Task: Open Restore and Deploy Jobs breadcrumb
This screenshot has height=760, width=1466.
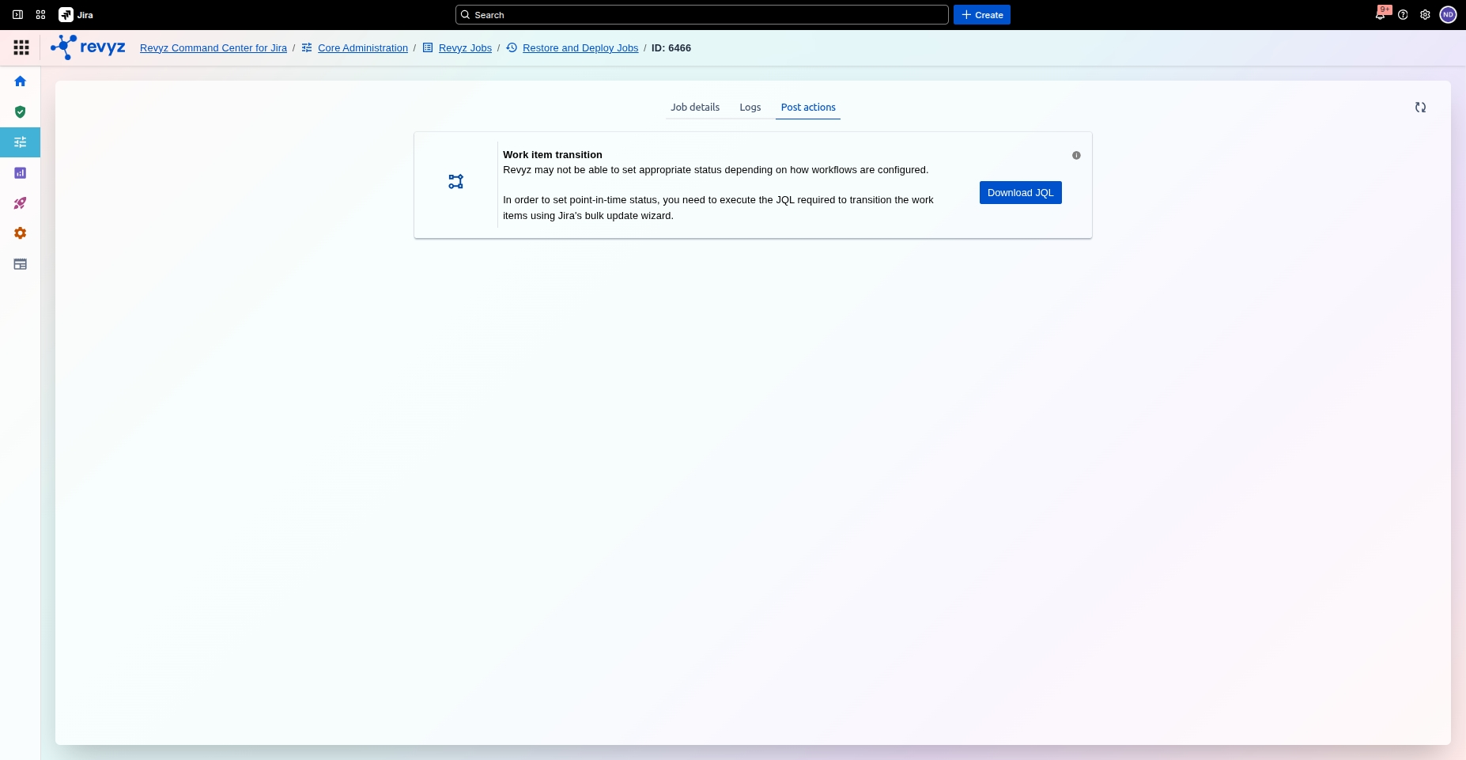Action: coord(580,48)
